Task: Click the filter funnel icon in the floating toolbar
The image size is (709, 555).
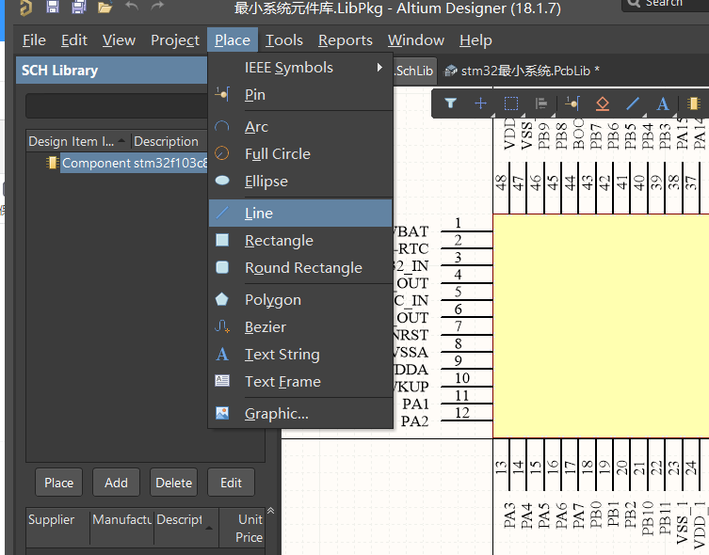Action: [450, 103]
